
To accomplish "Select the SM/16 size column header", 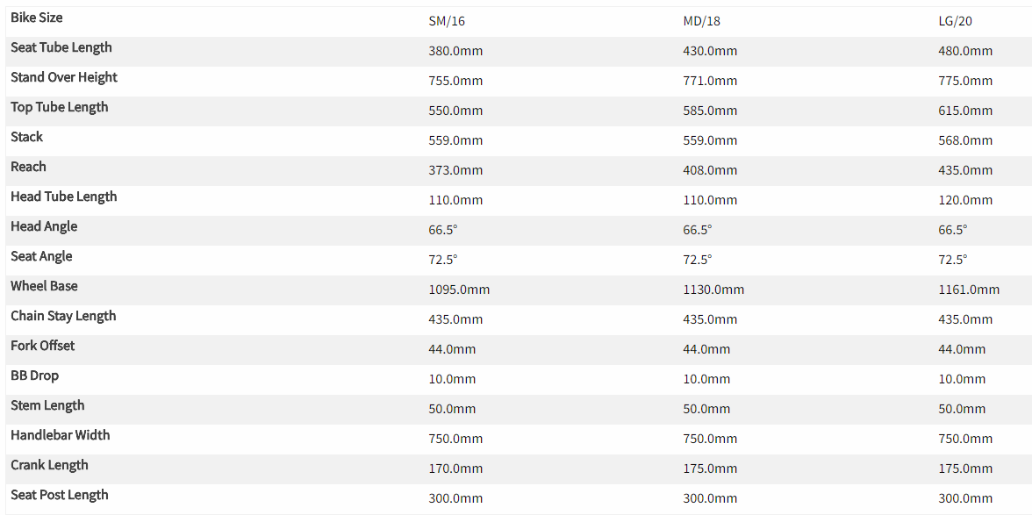I will tap(447, 21).
